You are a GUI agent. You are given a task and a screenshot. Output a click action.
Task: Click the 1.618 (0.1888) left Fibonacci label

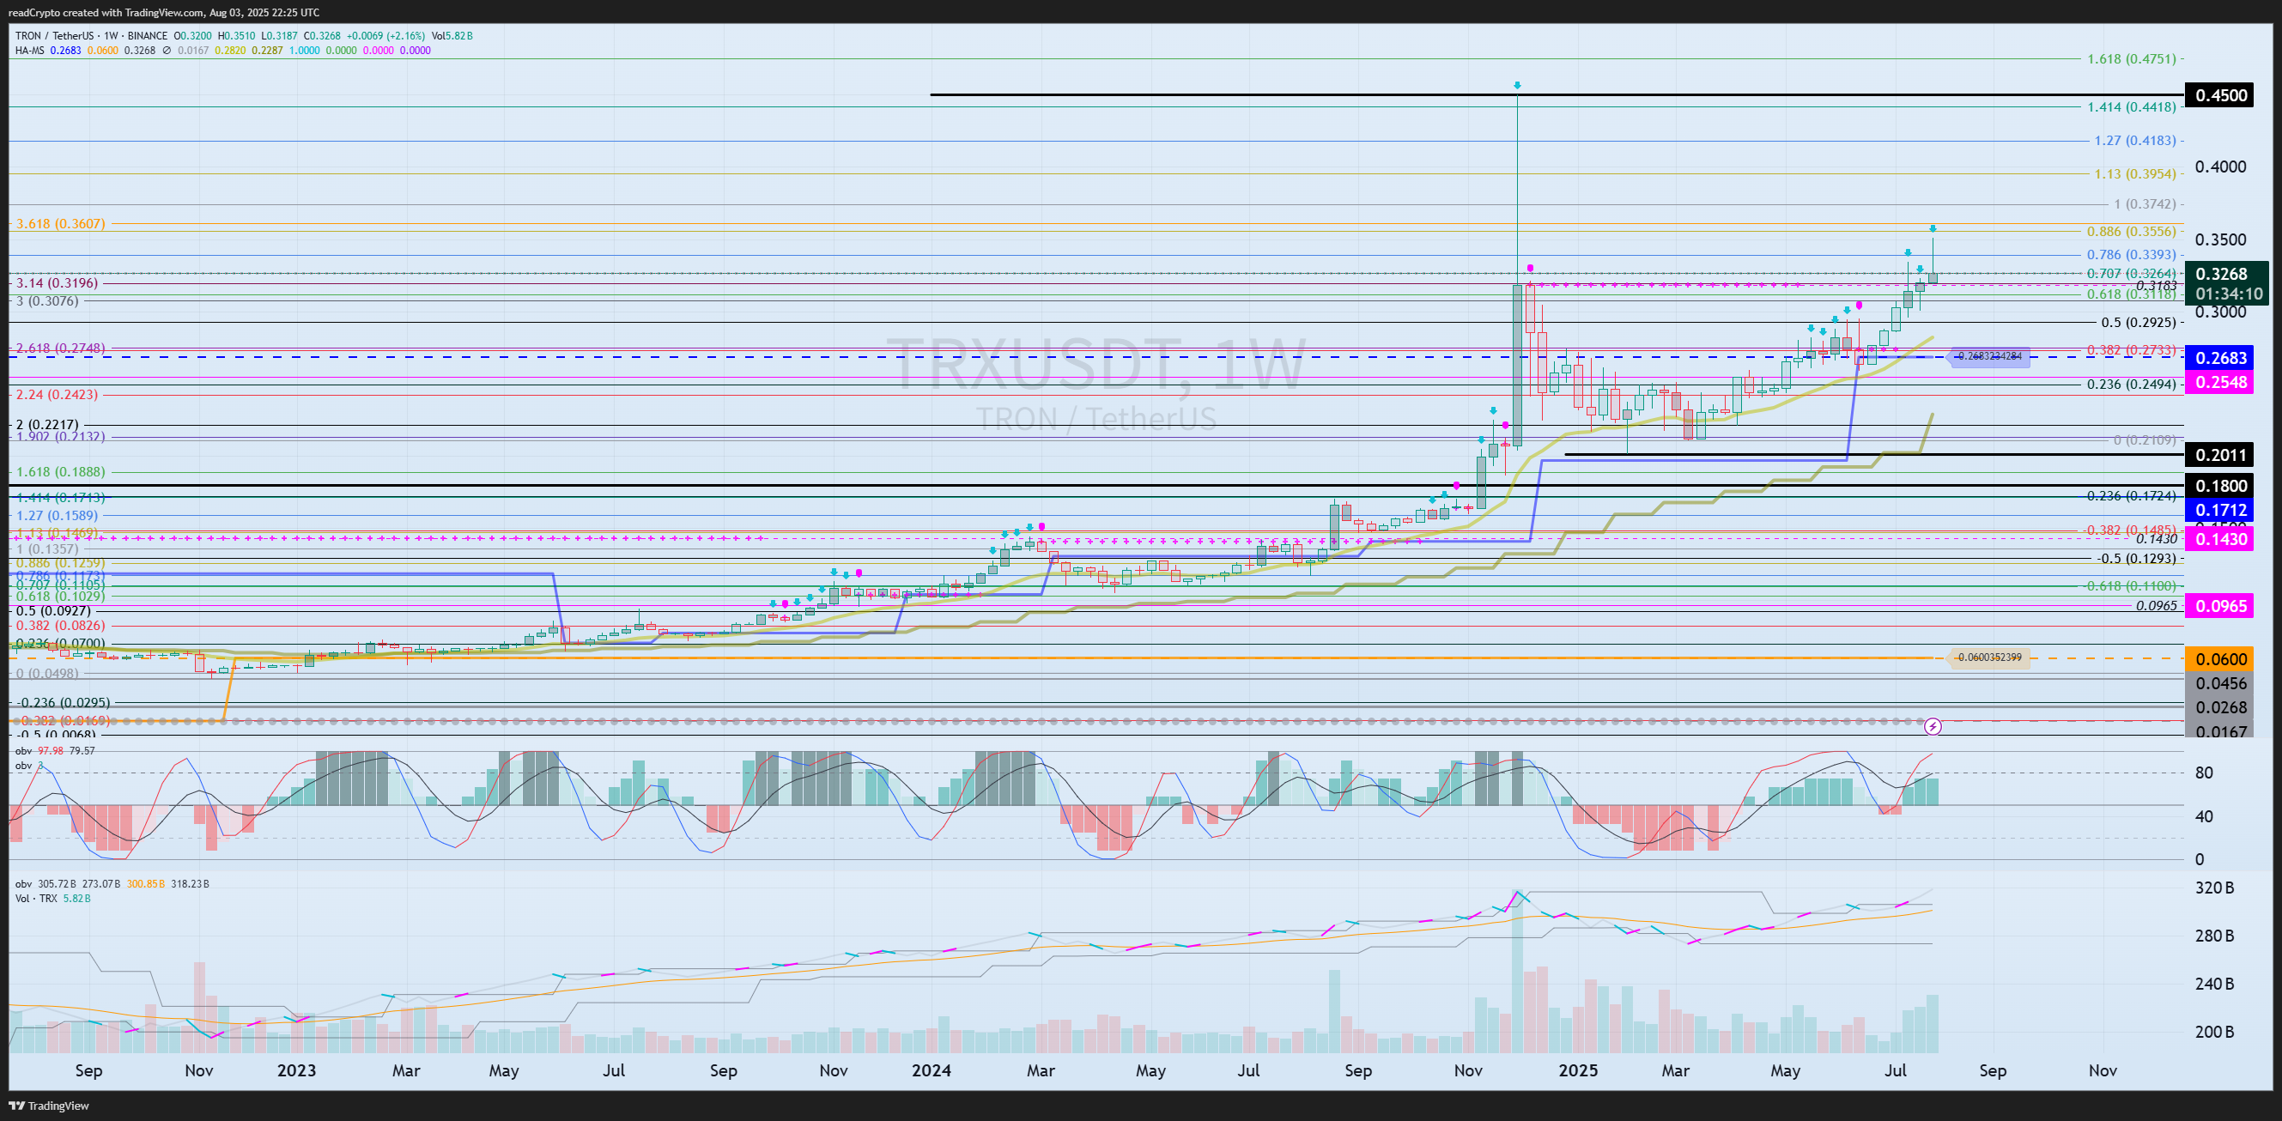point(61,473)
